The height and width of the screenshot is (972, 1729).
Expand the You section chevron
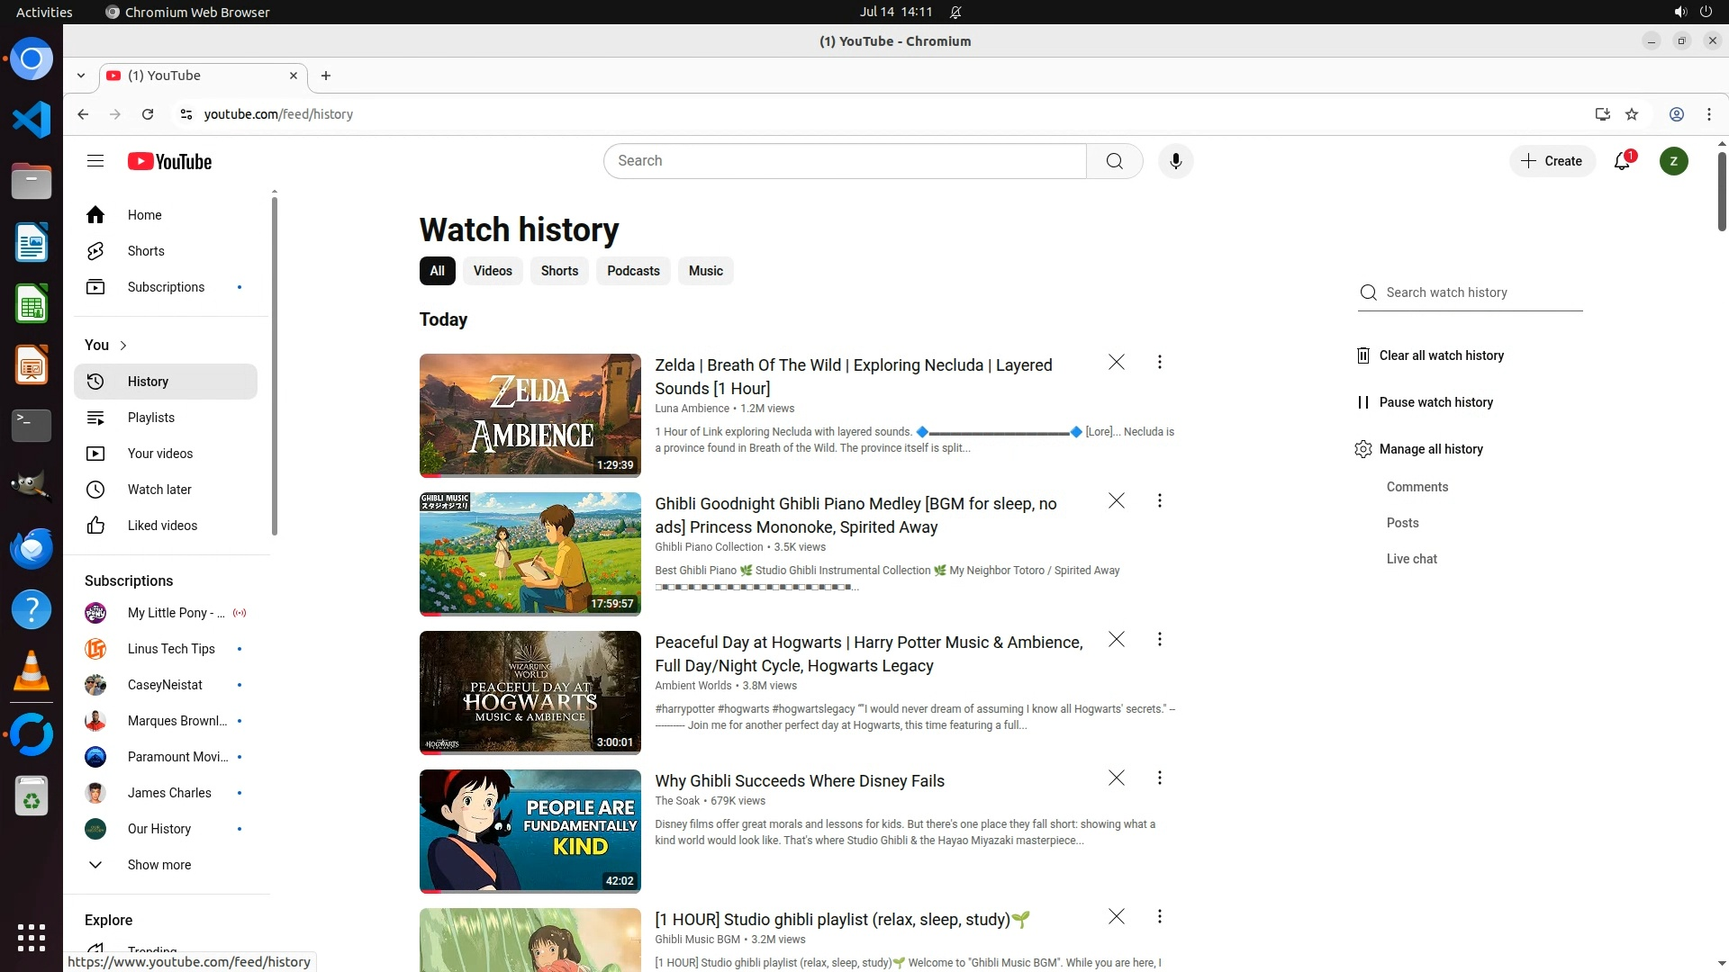tap(123, 346)
